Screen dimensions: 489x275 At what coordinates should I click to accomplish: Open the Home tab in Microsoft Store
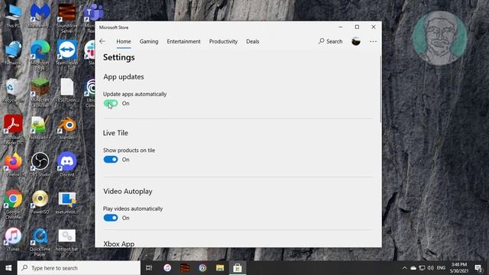tap(124, 41)
